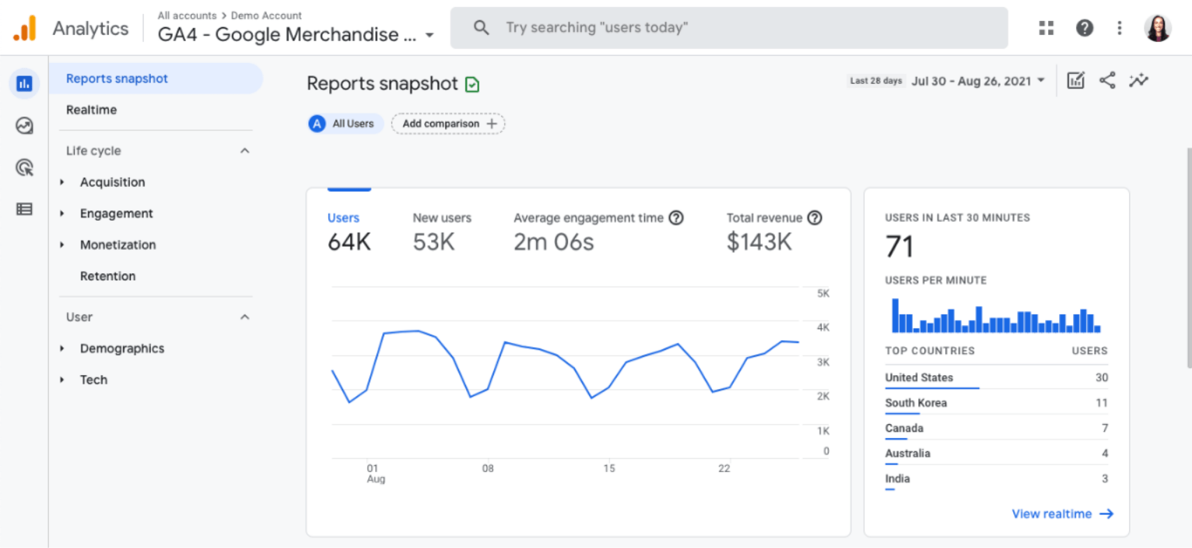Click the Reports icon in left rail
This screenshot has width=1192, height=548.
pos(24,84)
